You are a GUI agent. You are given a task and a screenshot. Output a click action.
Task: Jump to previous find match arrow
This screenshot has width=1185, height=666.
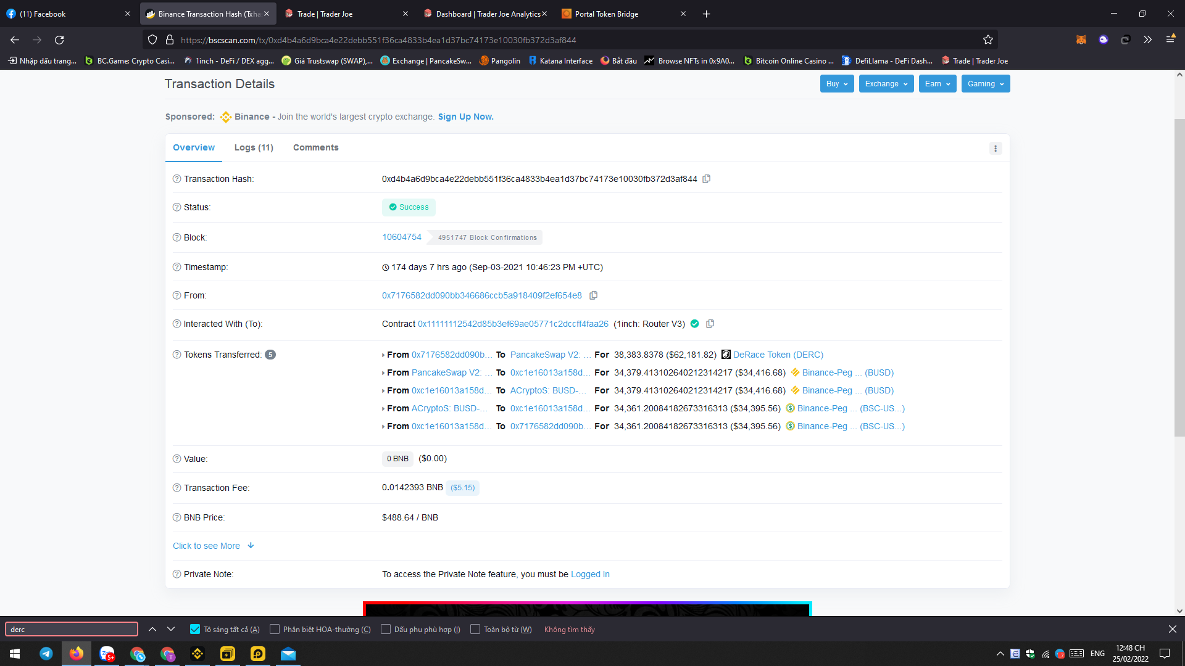(152, 630)
